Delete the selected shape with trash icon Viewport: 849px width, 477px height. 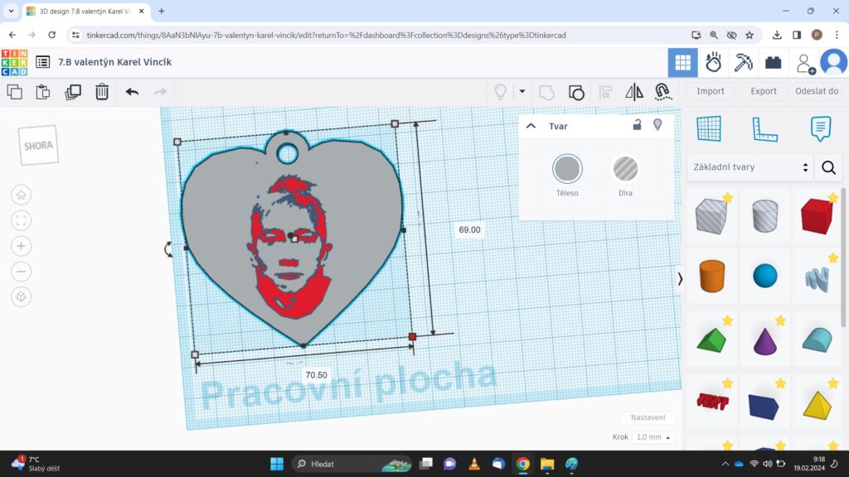pos(101,92)
